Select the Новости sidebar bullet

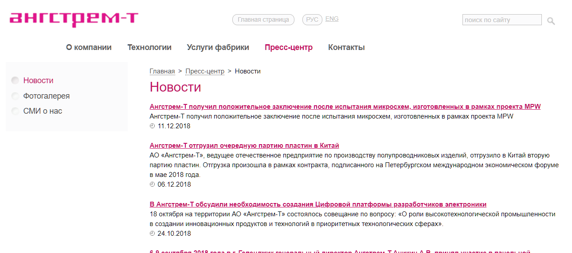click(x=15, y=80)
